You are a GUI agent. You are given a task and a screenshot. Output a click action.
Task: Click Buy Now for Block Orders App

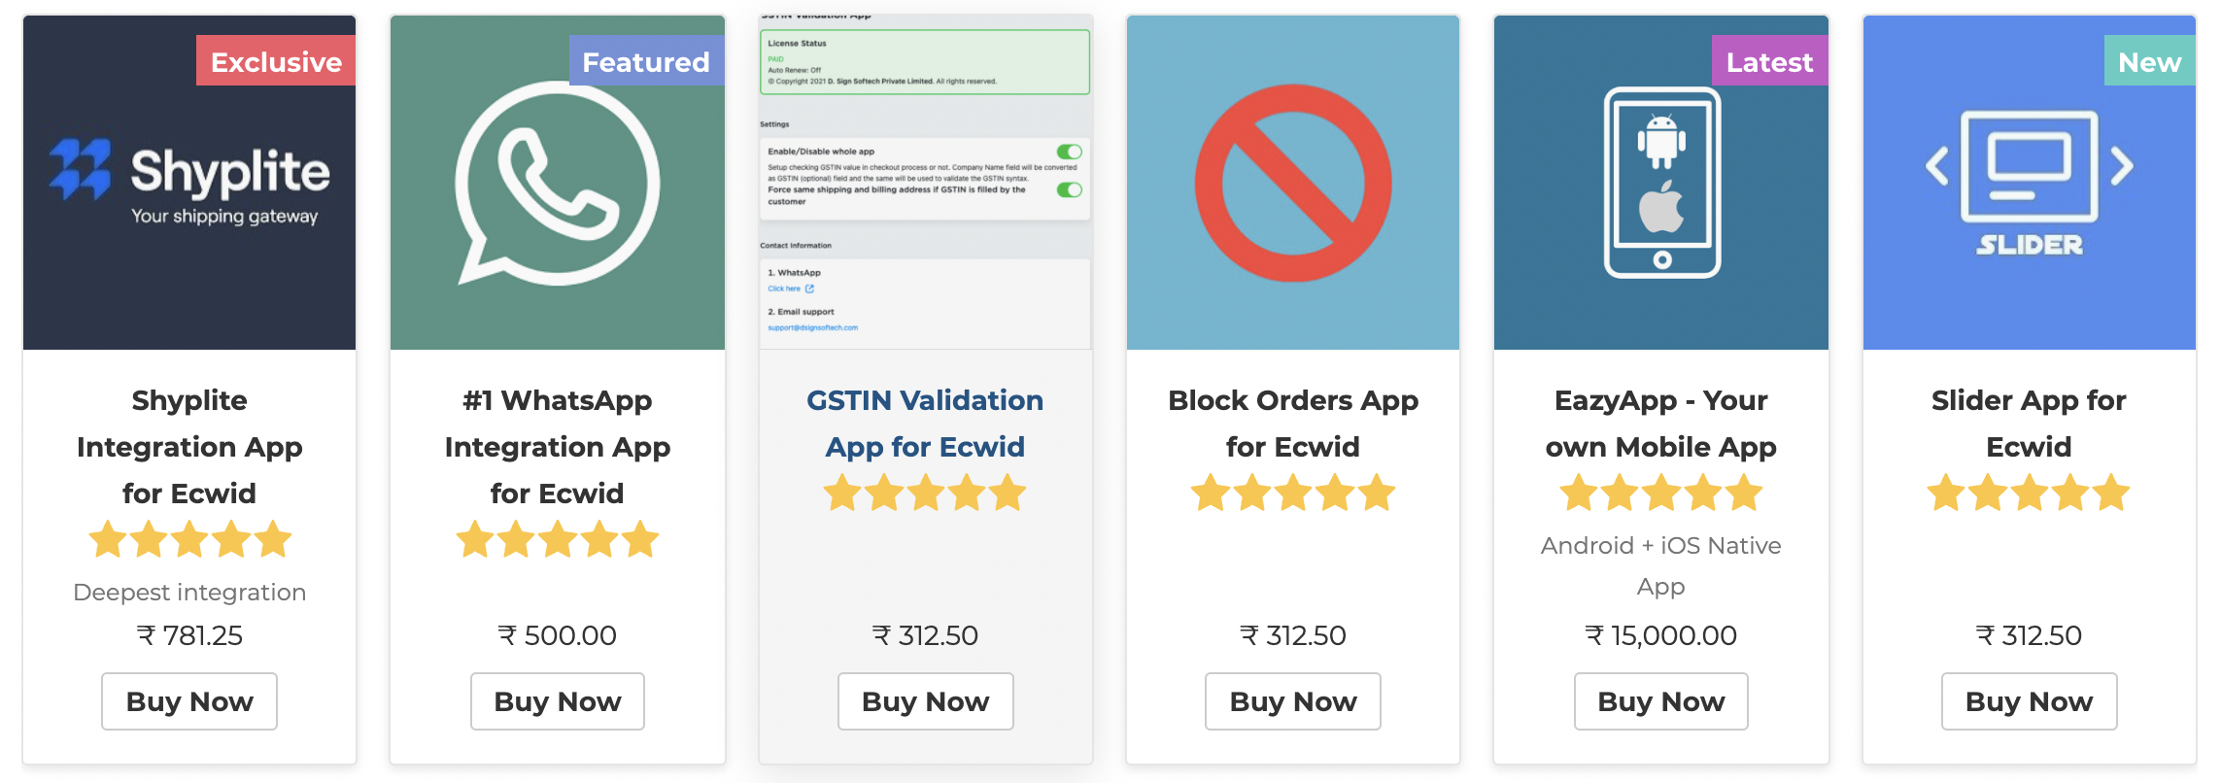pos(1293,701)
